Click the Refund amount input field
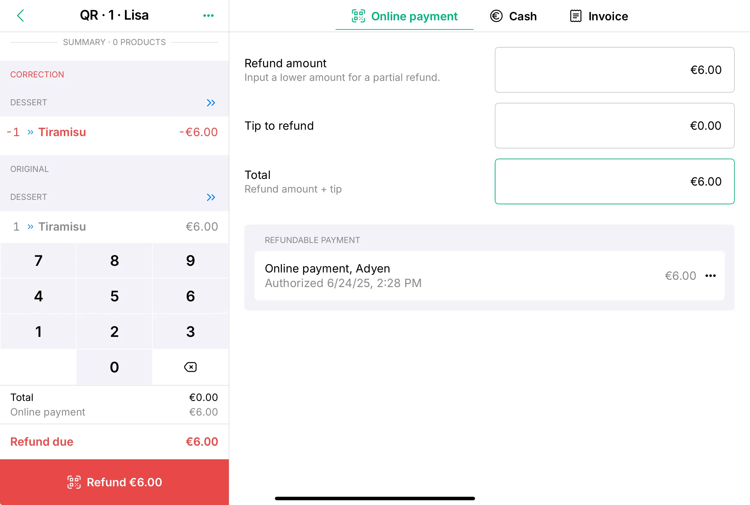The image size is (750, 505). click(614, 70)
